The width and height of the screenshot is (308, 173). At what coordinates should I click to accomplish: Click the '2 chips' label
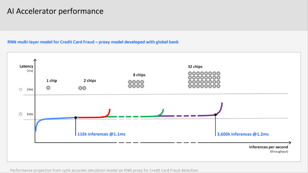90,81
